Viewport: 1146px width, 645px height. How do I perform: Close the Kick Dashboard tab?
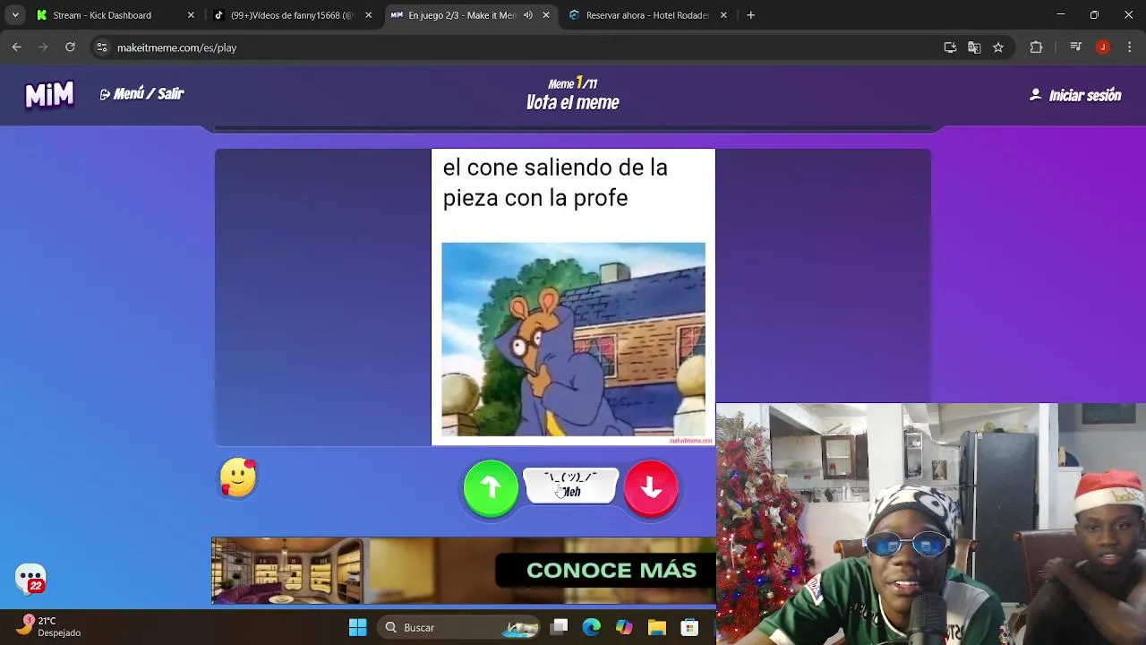pyautogui.click(x=191, y=15)
